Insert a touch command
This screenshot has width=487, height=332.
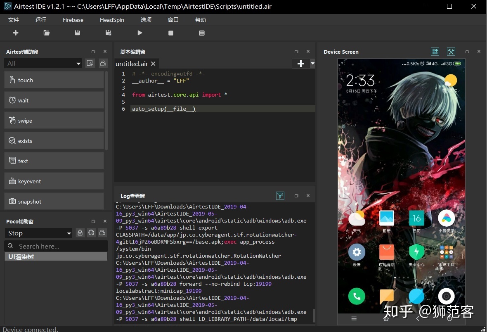click(54, 80)
